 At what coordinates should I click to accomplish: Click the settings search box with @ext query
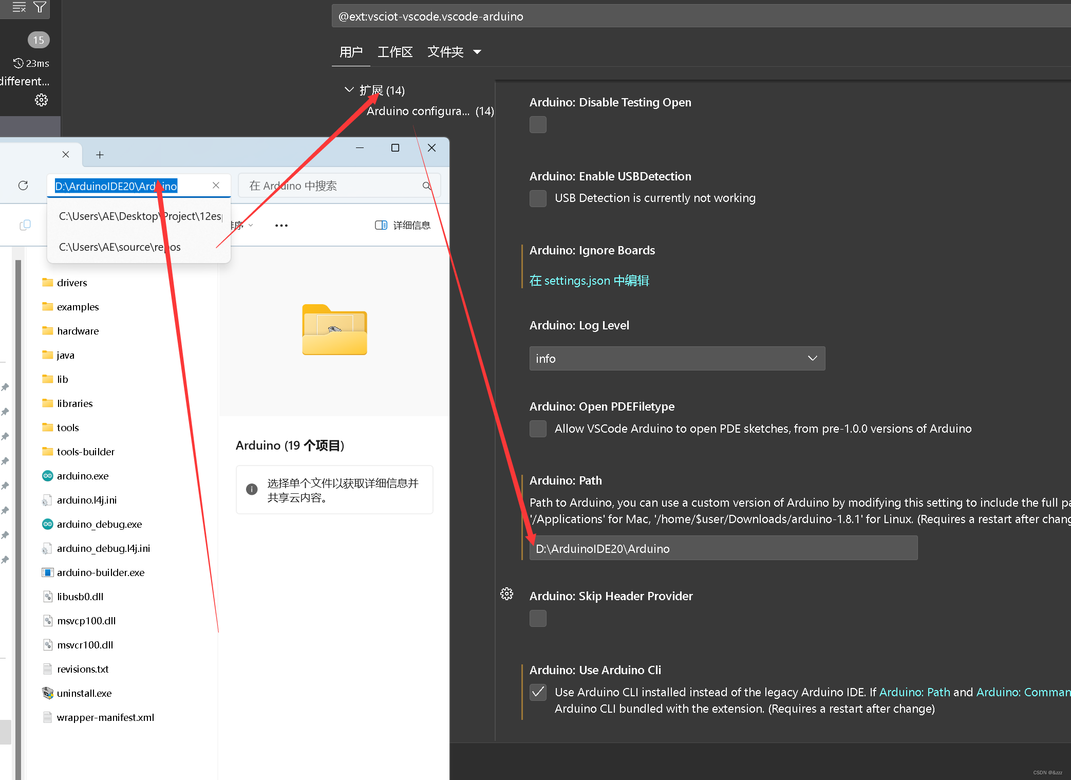point(701,16)
